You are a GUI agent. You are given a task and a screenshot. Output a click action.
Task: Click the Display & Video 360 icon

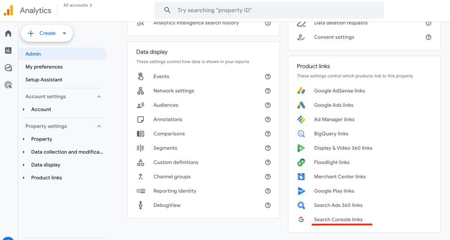[x=301, y=148]
